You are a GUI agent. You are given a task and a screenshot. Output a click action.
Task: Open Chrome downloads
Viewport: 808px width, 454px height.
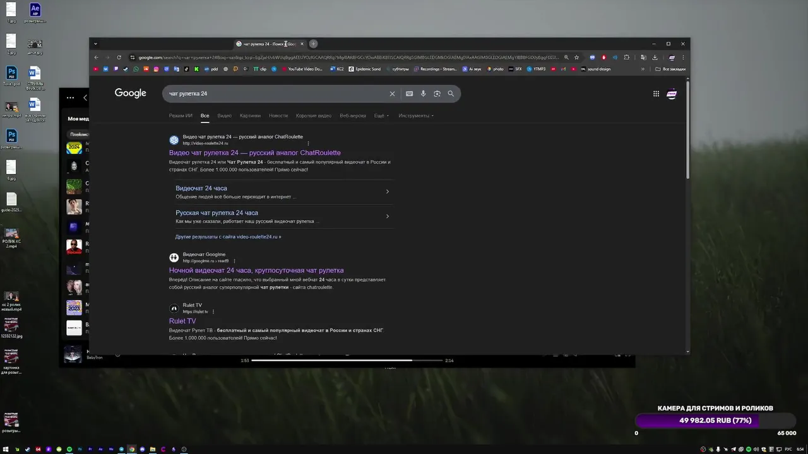coord(655,57)
